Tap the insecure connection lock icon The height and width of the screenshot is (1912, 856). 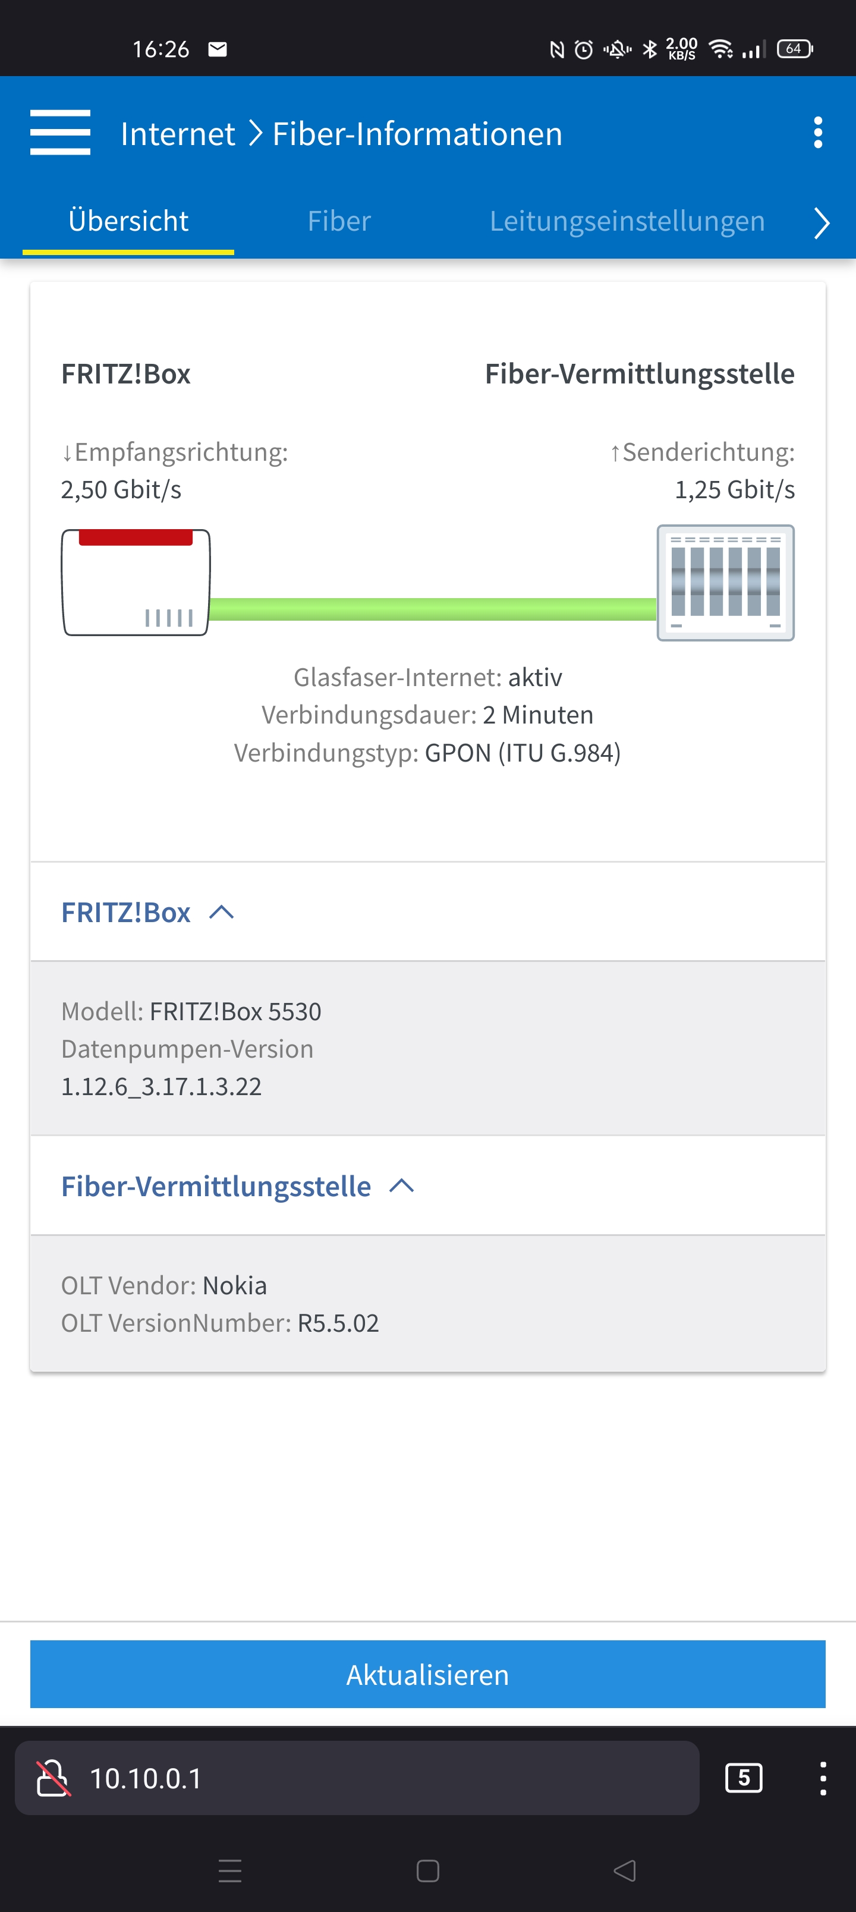pos(53,1778)
